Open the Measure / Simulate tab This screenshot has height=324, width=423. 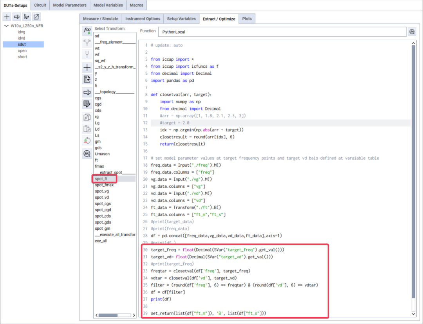click(101, 19)
